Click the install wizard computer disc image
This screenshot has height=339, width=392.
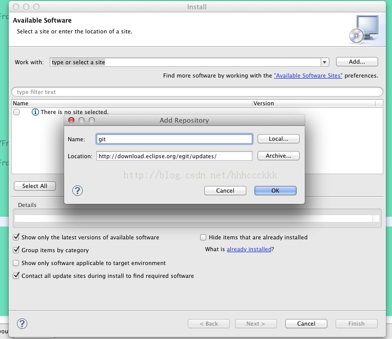click(364, 29)
